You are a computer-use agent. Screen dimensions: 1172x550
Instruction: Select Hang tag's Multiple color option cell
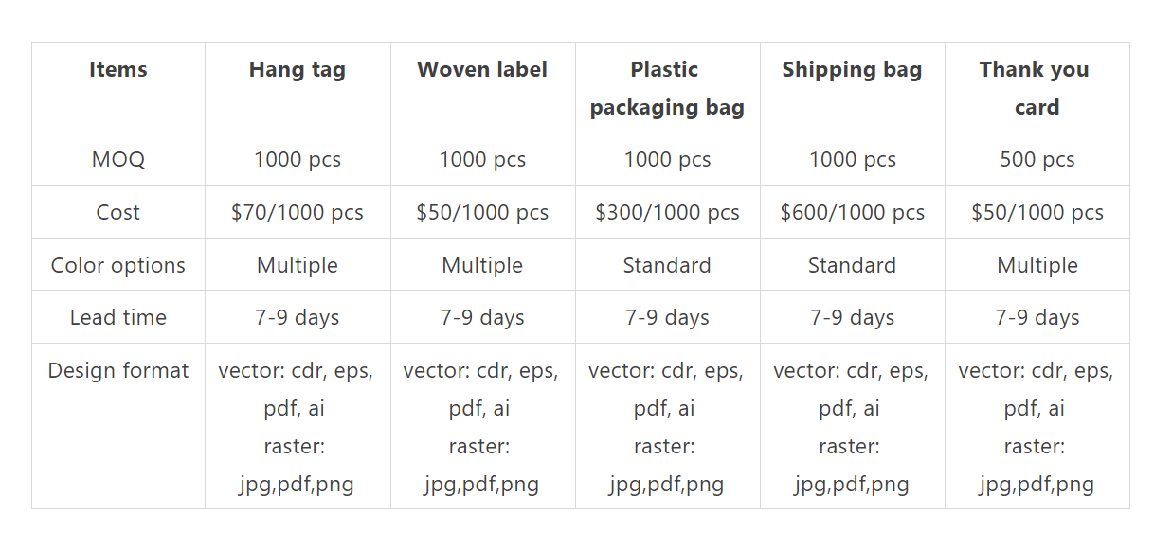click(x=298, y=266)
